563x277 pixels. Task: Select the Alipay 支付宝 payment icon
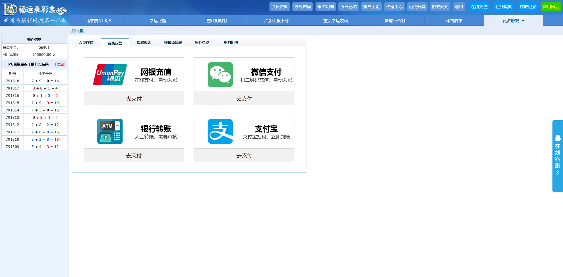tap(220, 131)
